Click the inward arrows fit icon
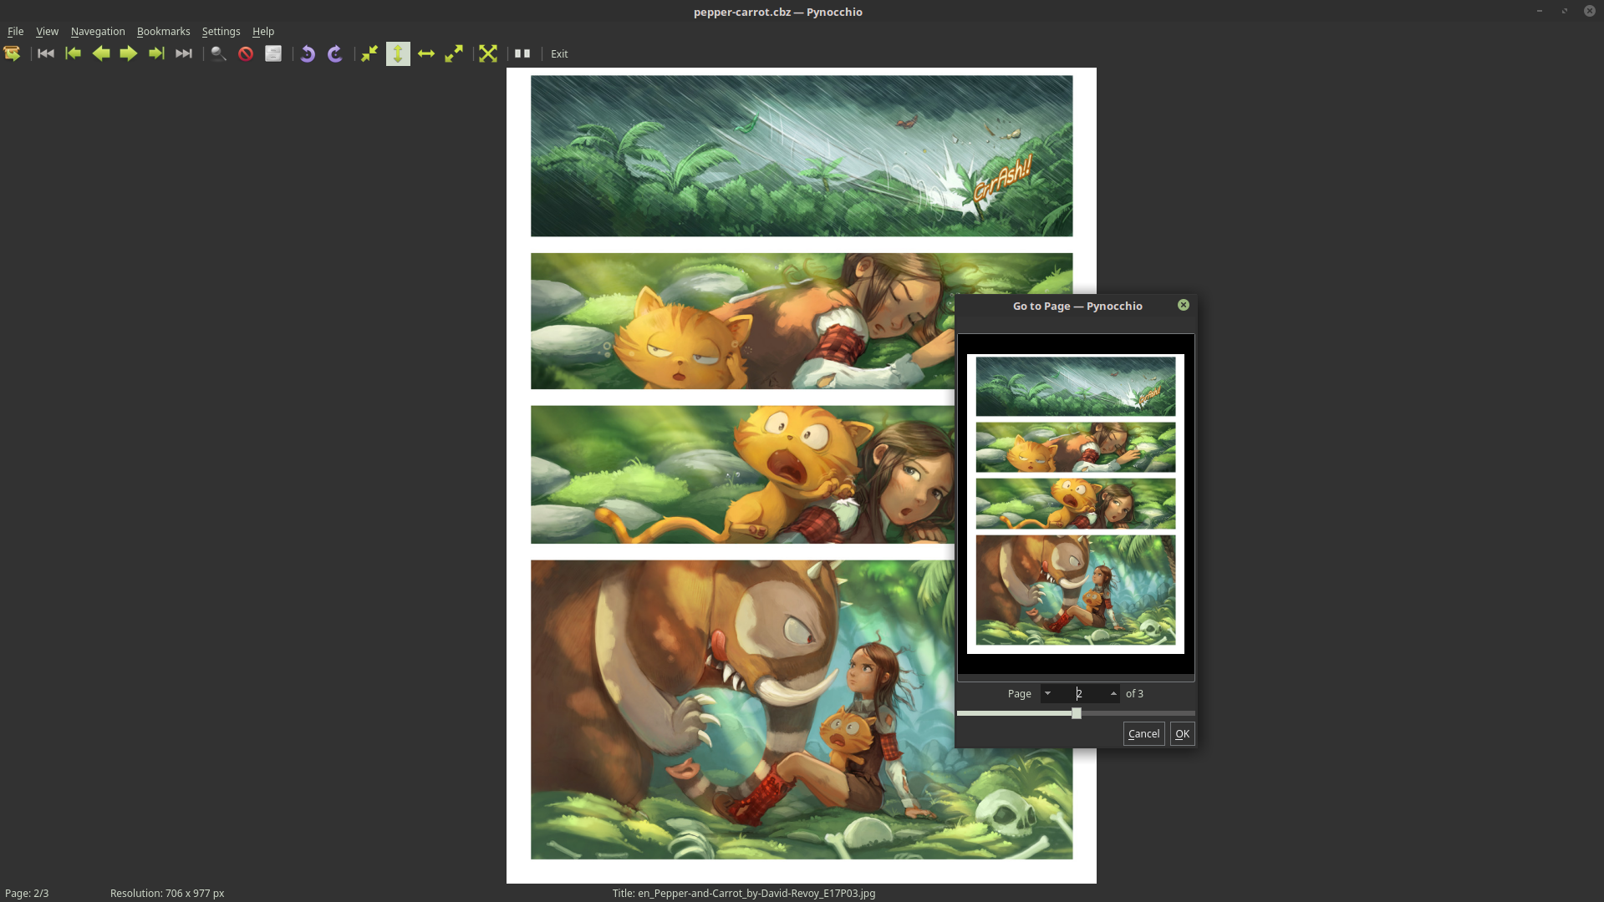Viewport: 1604px width, 902px height. point(369,53)
